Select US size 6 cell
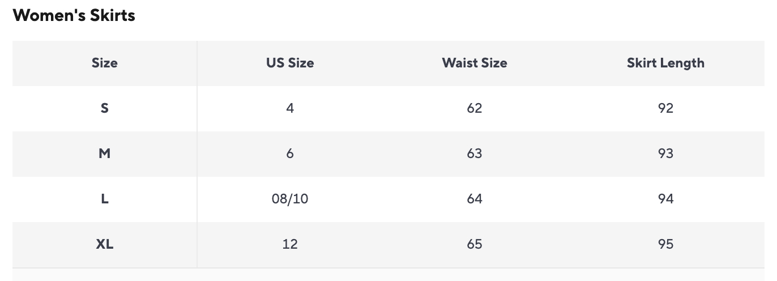Image resolution: width=777 pixels, height=281 pixels. click(290, 154)
